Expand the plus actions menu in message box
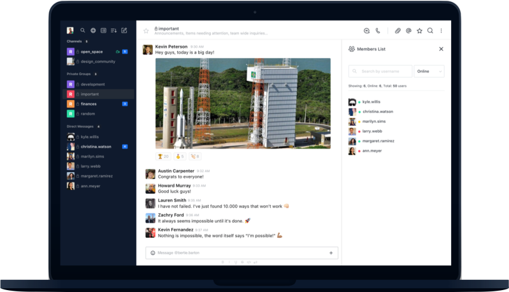Screen dimensions: 509x292 (331, 253)
